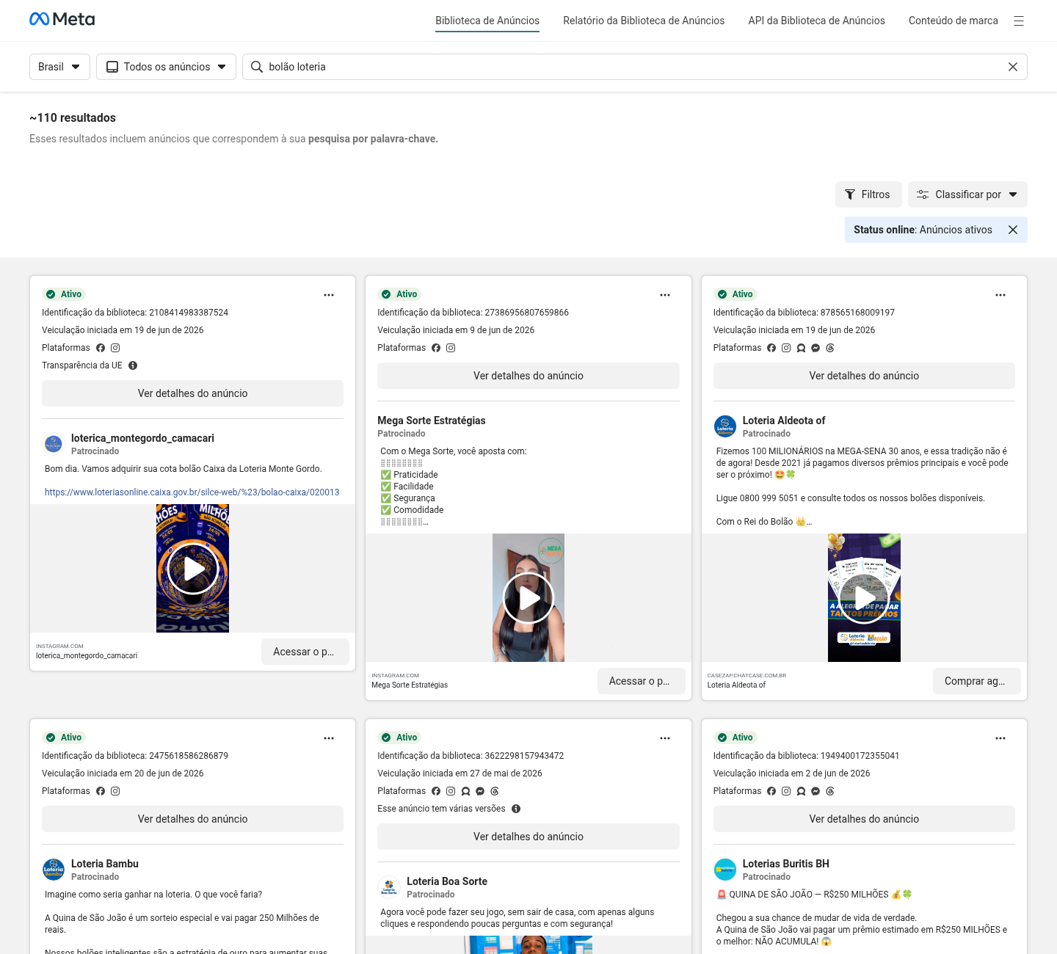Open more options for Loteria Bambu ad
This screenshot has width=1057, height=954.
coord(329,738)
